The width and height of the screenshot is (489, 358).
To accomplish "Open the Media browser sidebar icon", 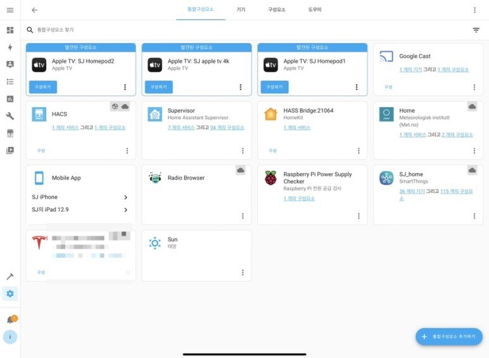I will click(x=10, y=150).
